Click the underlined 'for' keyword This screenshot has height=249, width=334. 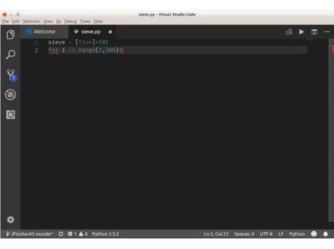pyautogui.click(x=53, y=50)
